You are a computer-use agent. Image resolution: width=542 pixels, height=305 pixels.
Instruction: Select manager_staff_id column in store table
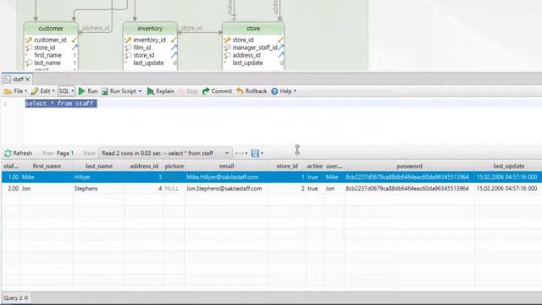pyautogui.click(x=255, y=47)
